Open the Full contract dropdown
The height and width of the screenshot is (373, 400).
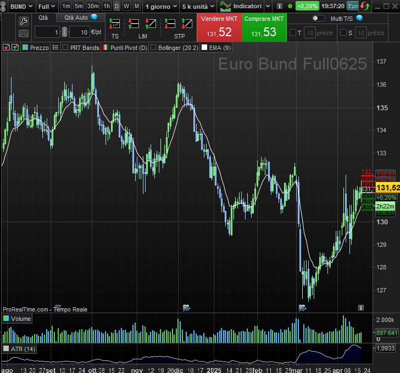pyautogui.click(x=47, y=6)
